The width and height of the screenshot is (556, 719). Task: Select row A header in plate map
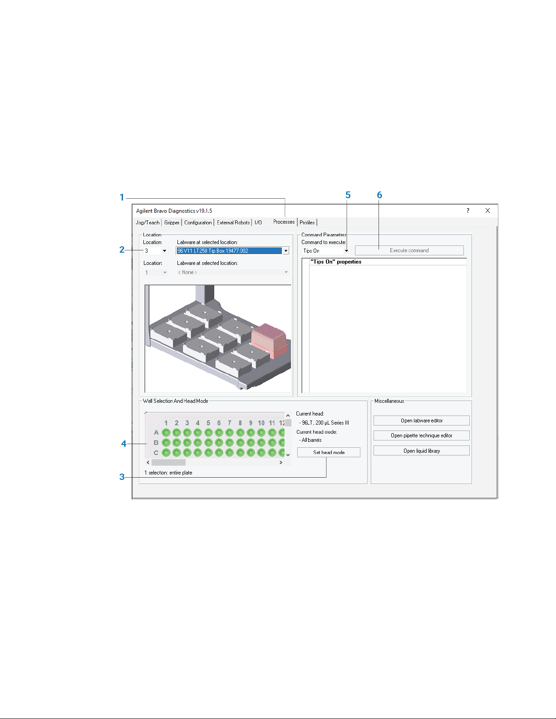click(x=156, y=433)
